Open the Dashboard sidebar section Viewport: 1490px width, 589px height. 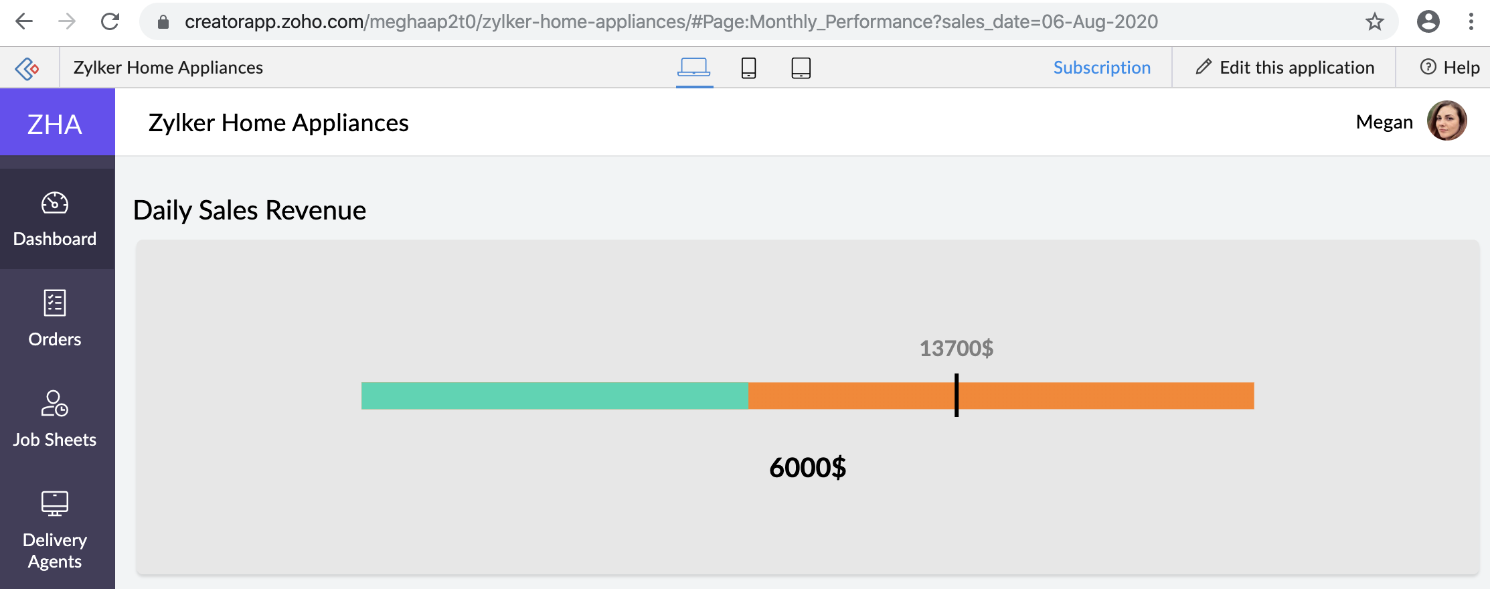56,219
